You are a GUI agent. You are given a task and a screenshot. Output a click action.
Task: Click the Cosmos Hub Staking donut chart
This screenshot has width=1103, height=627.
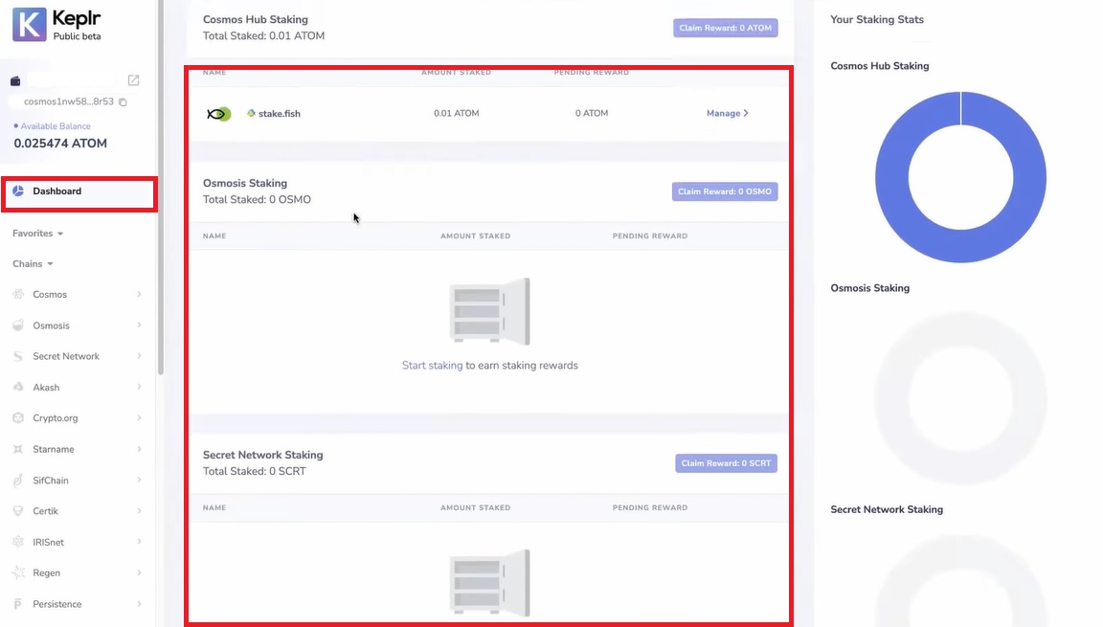point(961,177)
